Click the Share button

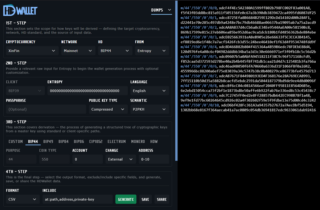coord(161,199)
